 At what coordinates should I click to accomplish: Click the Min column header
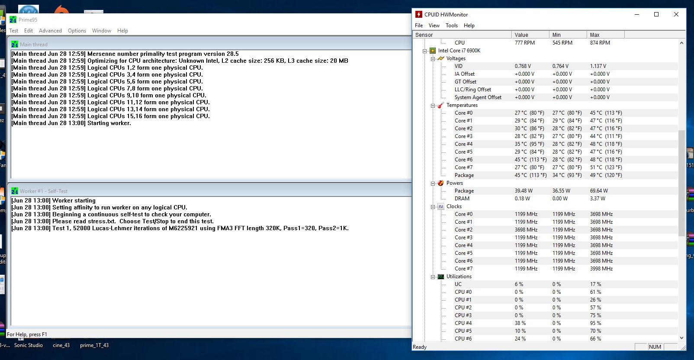(x=568, y=35)
